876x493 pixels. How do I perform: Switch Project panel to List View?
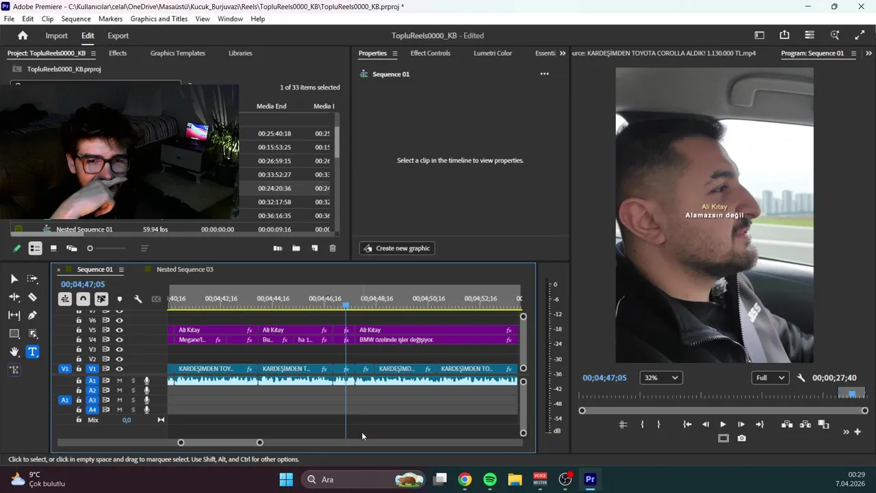pyautogui.click(x=36, y=249)
